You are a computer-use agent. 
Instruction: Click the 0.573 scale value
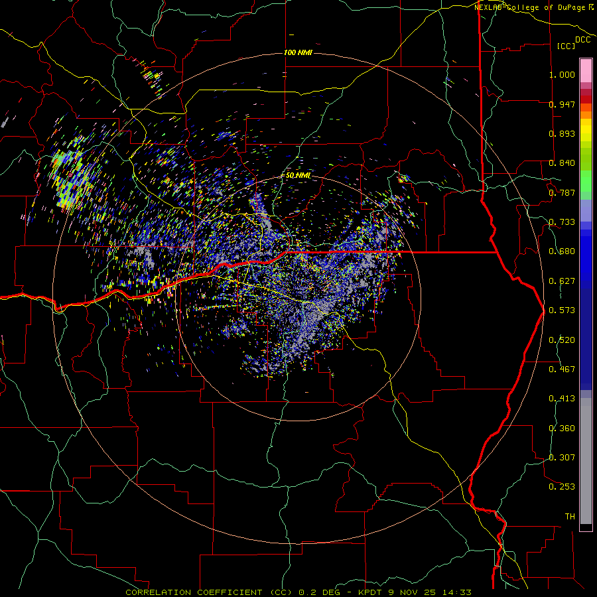pyautogui.click(x=562, y=310)
